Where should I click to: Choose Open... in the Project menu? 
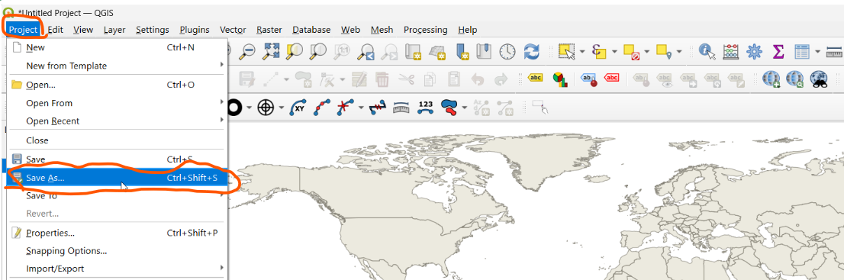pos(117,85)
